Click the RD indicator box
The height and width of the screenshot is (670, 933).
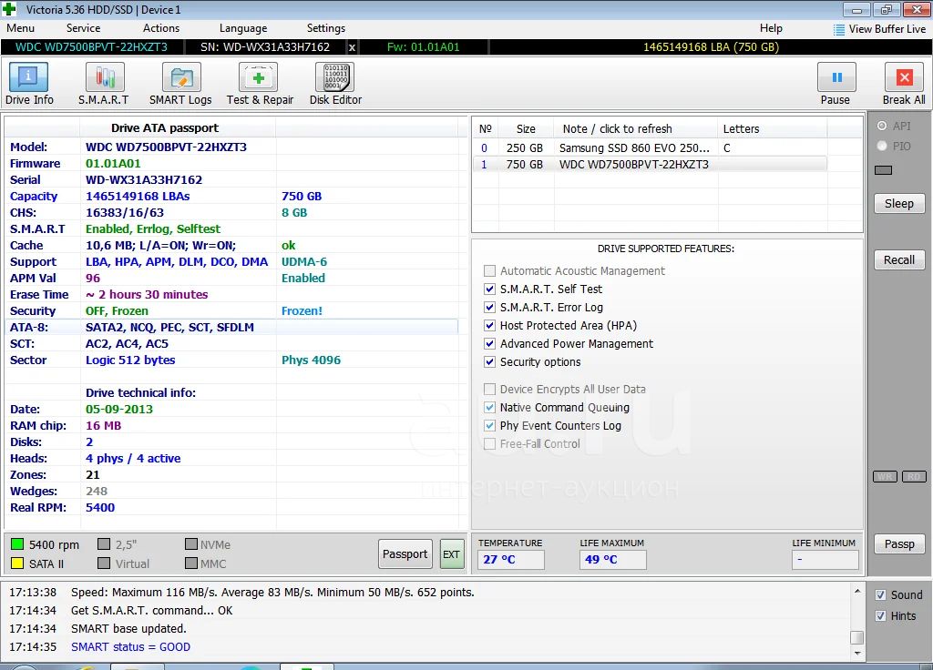coord(914,477)
